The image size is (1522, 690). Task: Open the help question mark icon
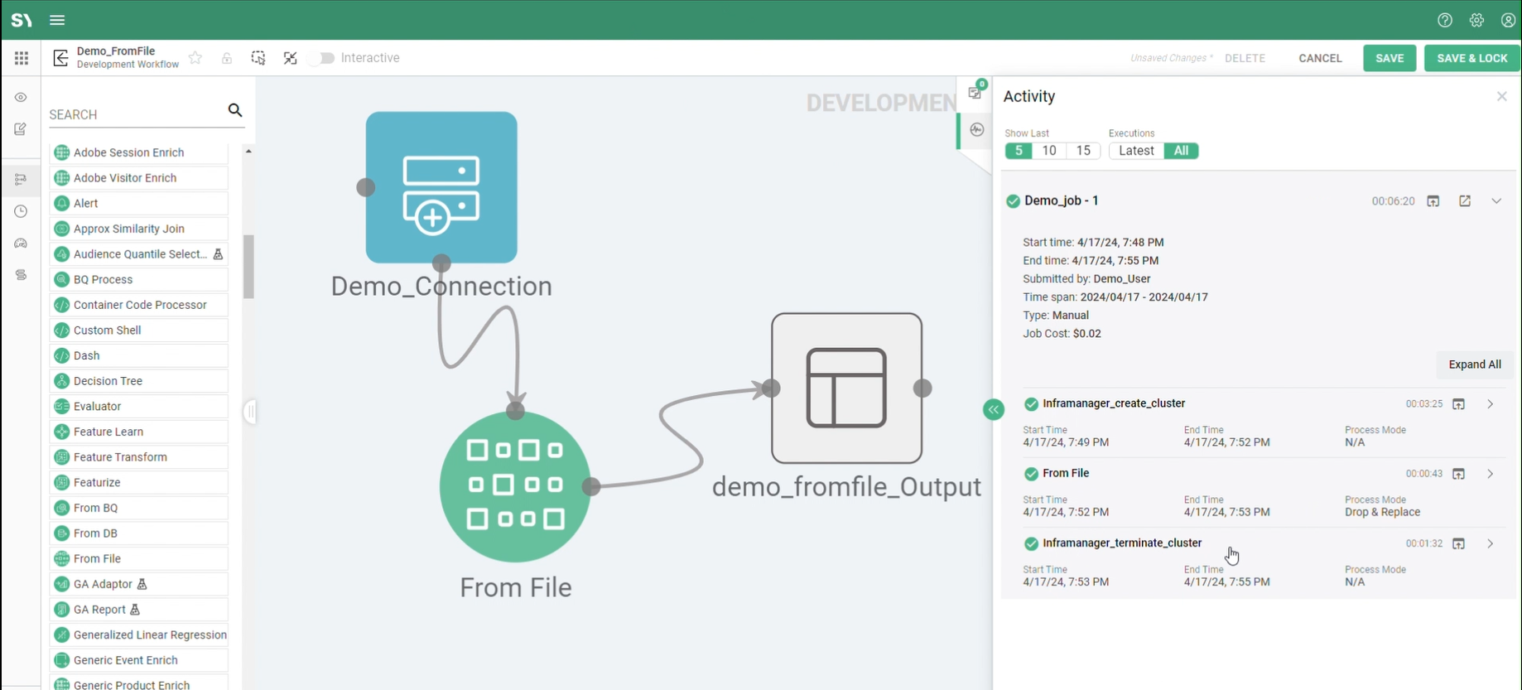[1445, 20]
